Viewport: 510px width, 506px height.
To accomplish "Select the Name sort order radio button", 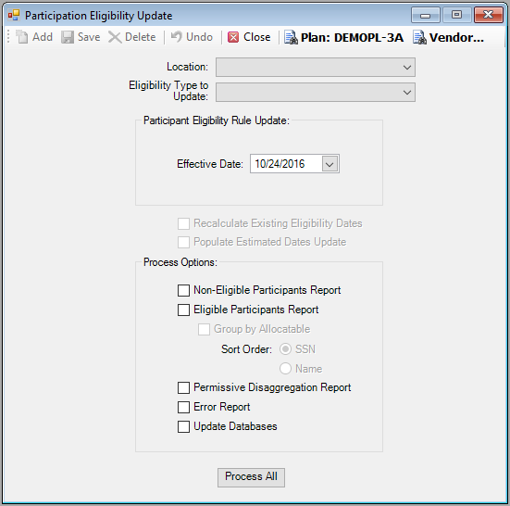I will [x=285, y=369].
